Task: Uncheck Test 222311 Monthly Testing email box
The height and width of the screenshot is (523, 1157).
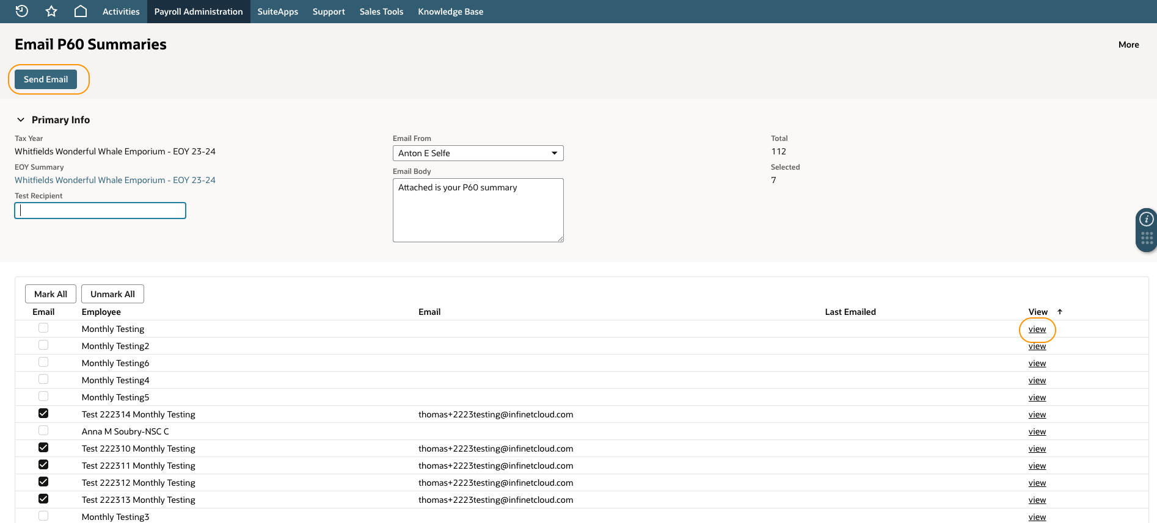Action: (43, 465)
